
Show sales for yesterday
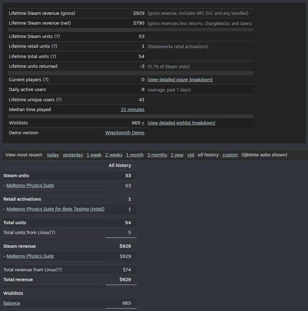73,155
